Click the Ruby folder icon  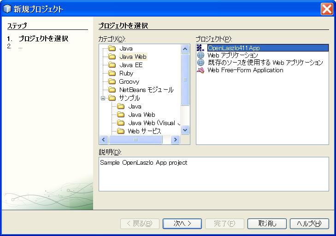coord(112,73)
